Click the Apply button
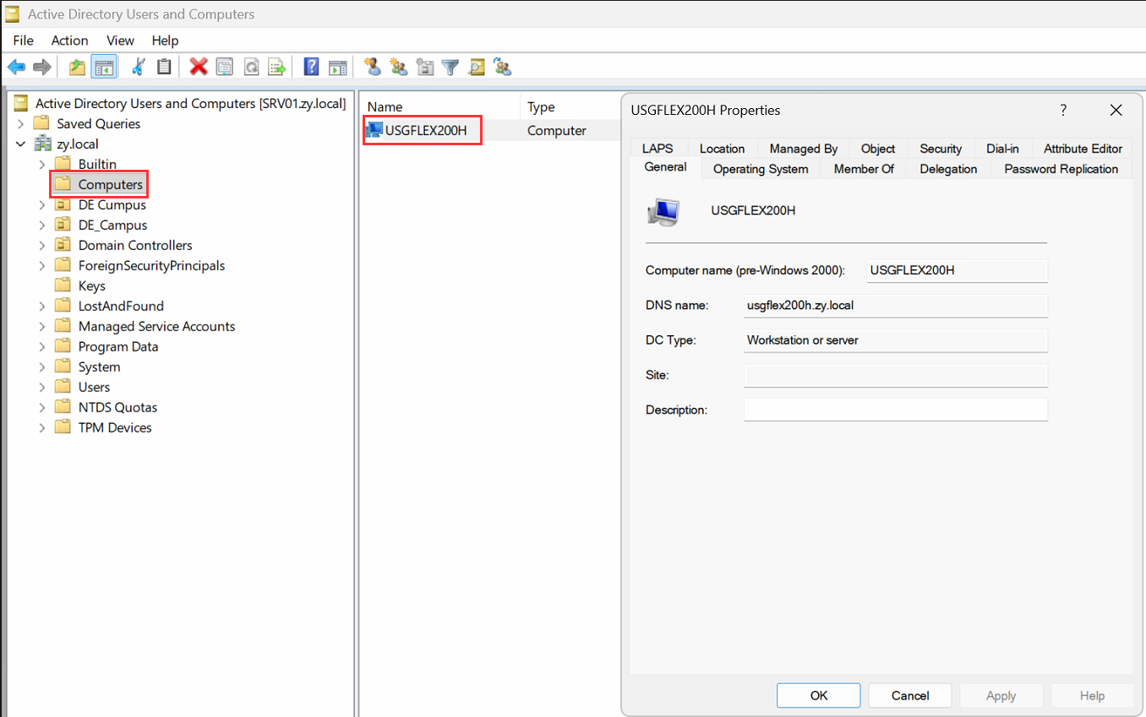The width and height of the screenshot is (1146, 717). pos(1001,696)
